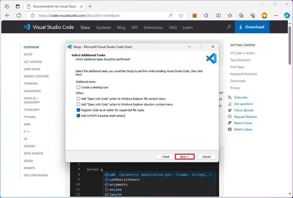The width and height of the screenshot is (293, 198).
Task: Open USER GUIDE section in sidebar
Action: tap(32, 69)
